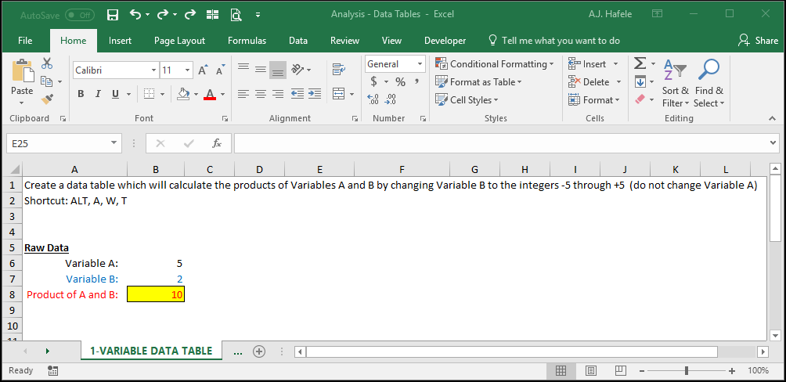Open Fill Color dropdown arrow
This screenshot has height=382, width=786.
[196, 94]
